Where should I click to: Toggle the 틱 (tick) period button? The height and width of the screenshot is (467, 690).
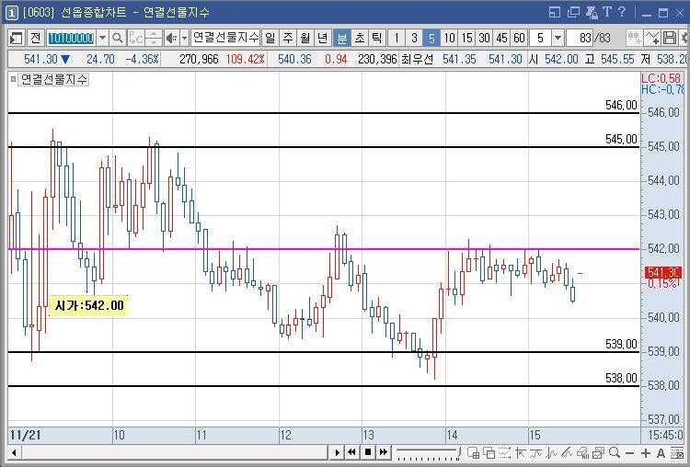[376, 38]
